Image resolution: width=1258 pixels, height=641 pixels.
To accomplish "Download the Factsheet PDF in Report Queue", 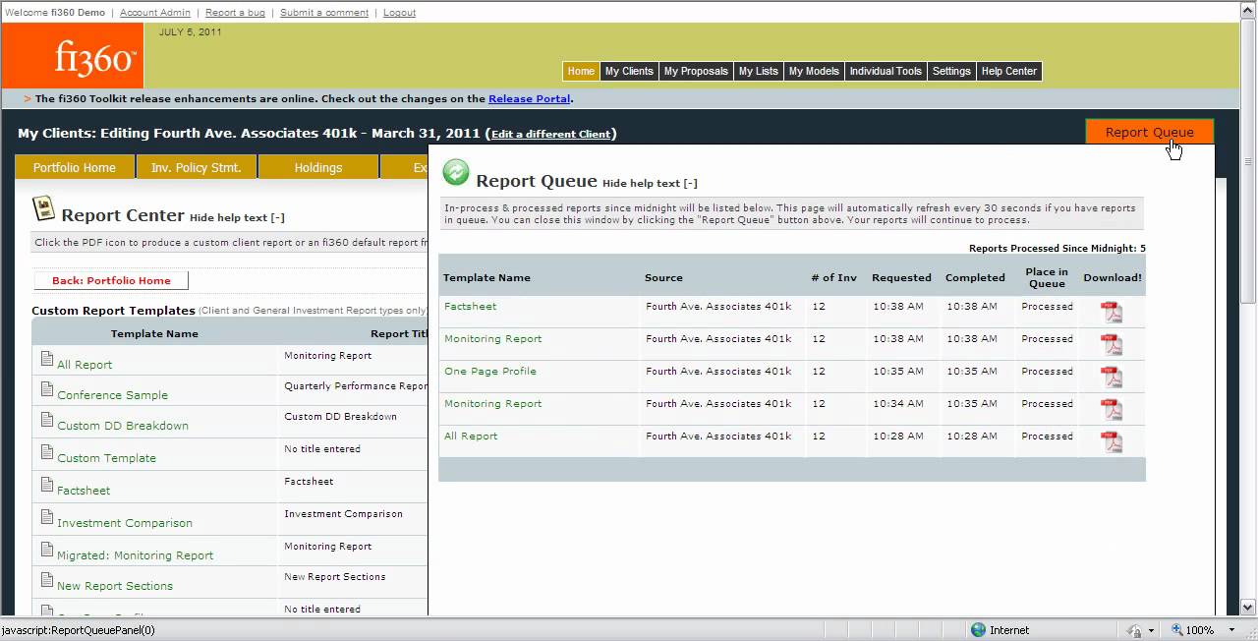I will click(x=1112, y=312).
